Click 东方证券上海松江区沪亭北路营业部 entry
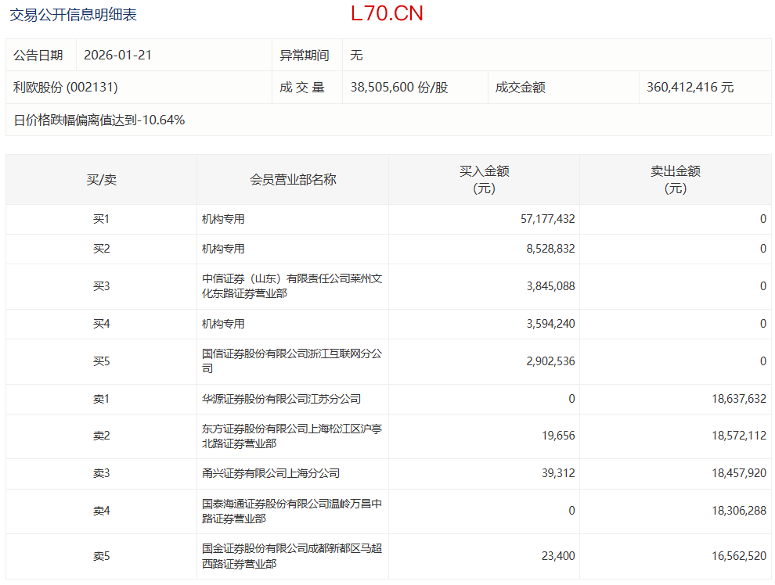Screen dimensions: 775x585 [x=291, y=436]
